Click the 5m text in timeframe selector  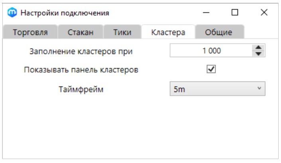pyautogui.click(x=179, y=89)
